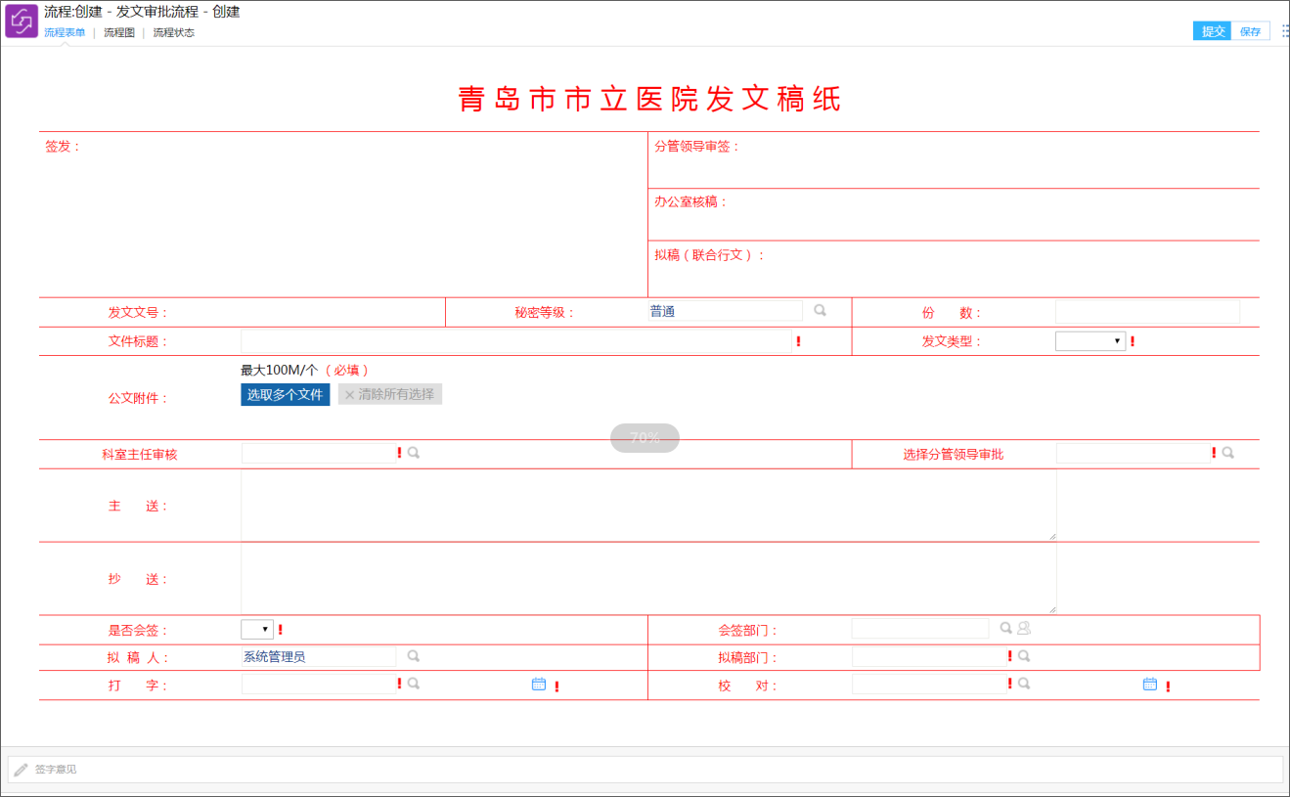Screen dimensions: 1290x797
Task: Click the search icon for 拟稿人
Action: coord(414,656)
